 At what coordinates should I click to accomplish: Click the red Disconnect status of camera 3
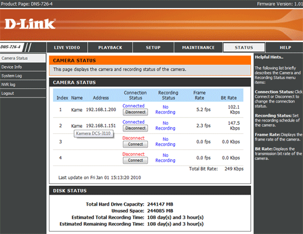[134, 138]
